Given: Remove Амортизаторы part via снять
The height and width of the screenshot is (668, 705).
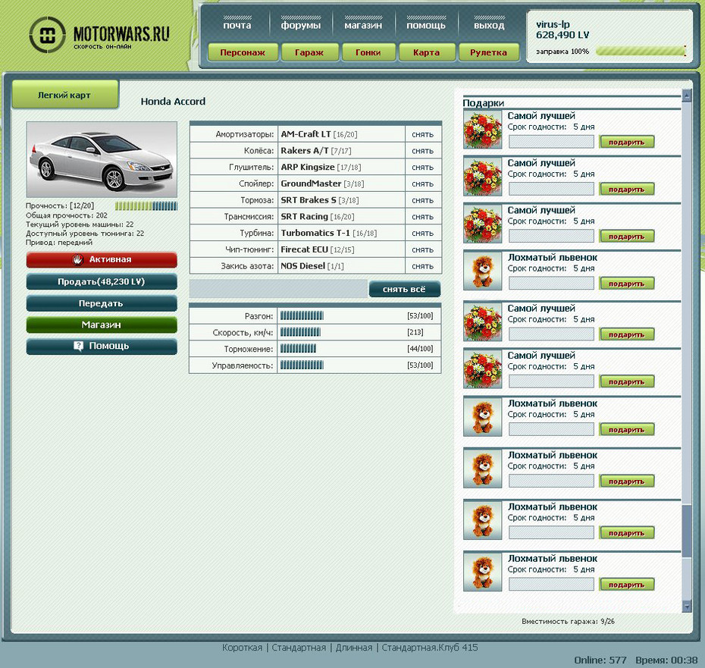Looking at the screenshot, I should point(423,134).
